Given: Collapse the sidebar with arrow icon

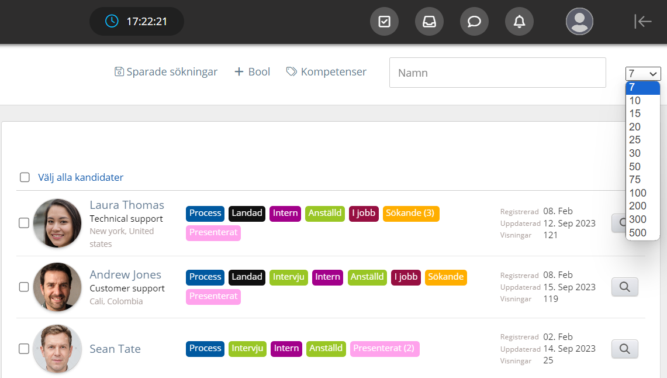Looking at the screenshot, I should 642,22.
